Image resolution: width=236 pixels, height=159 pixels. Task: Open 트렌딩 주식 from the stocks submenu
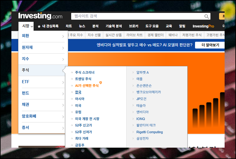pos(83,79)
